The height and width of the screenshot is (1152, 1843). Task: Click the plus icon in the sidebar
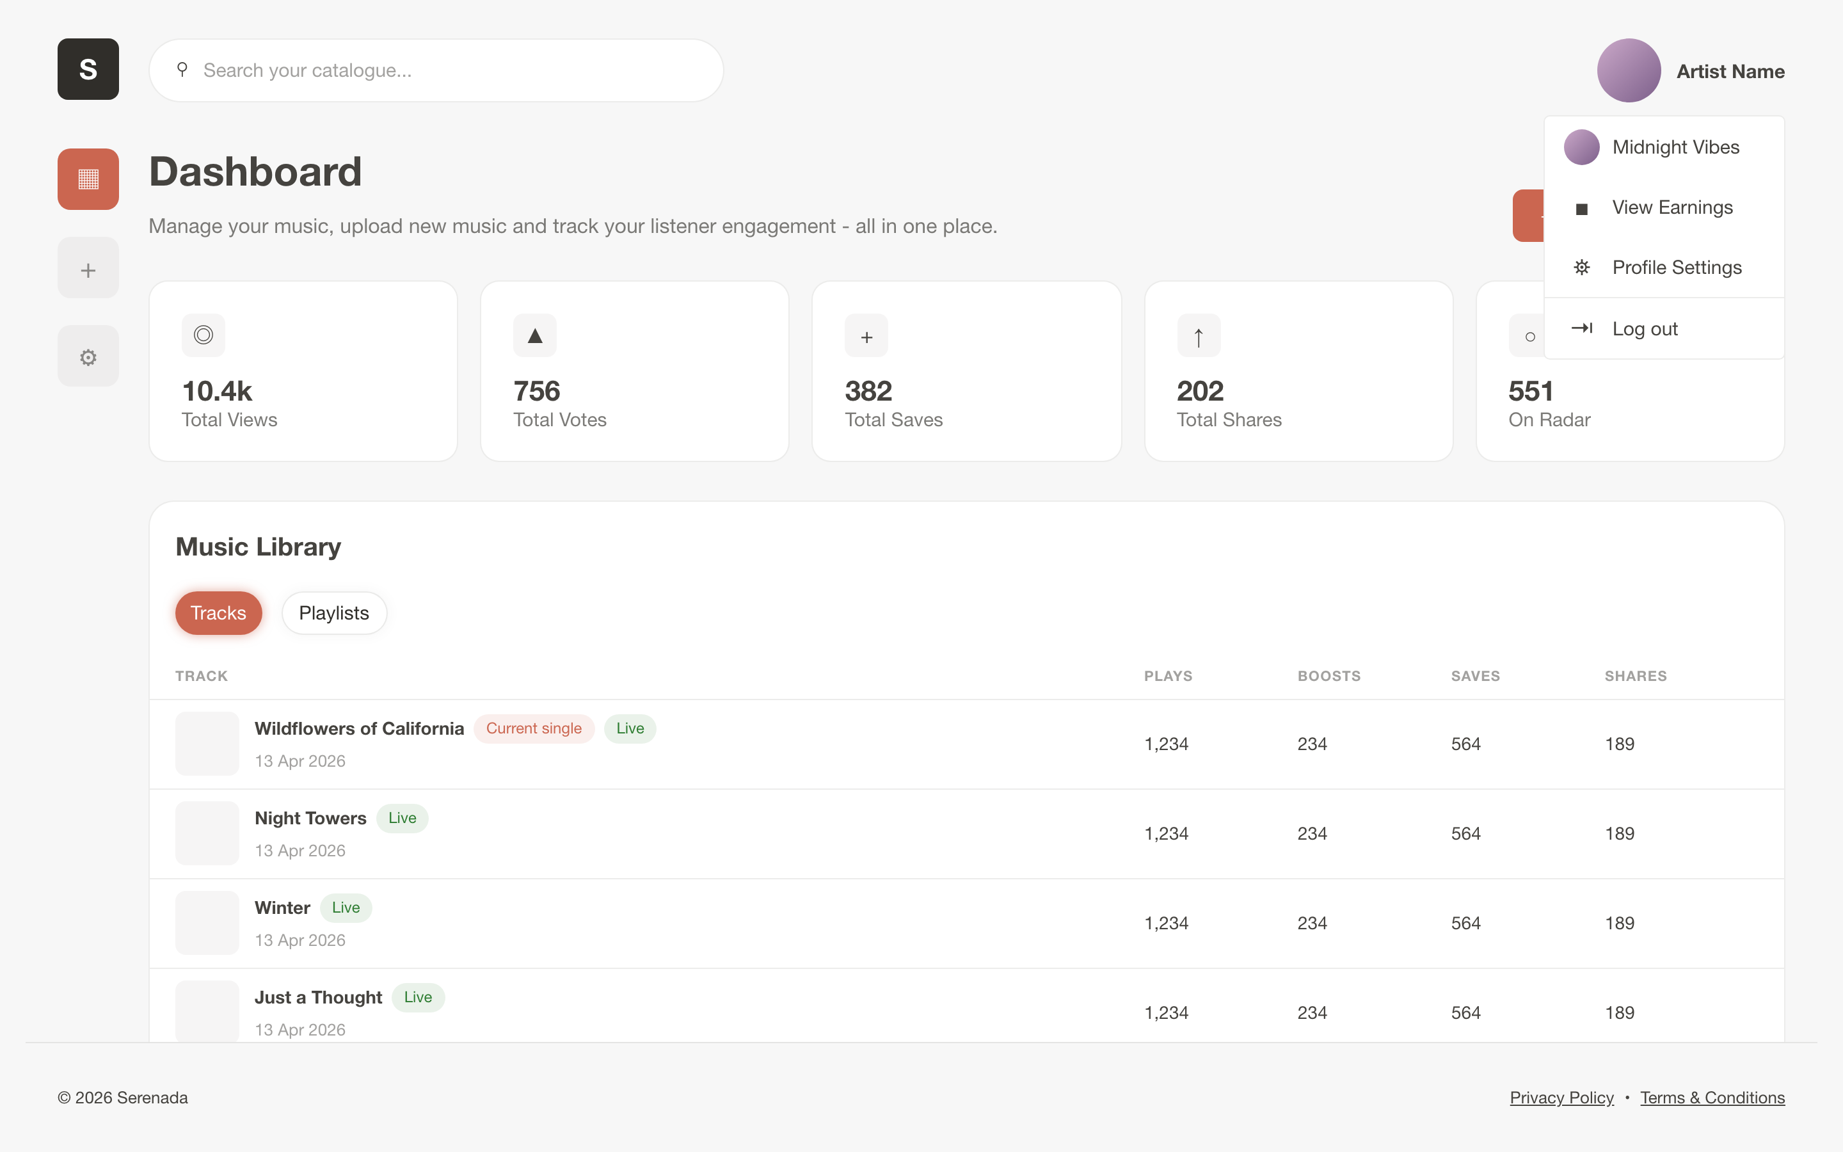click(x=88, y=269)
